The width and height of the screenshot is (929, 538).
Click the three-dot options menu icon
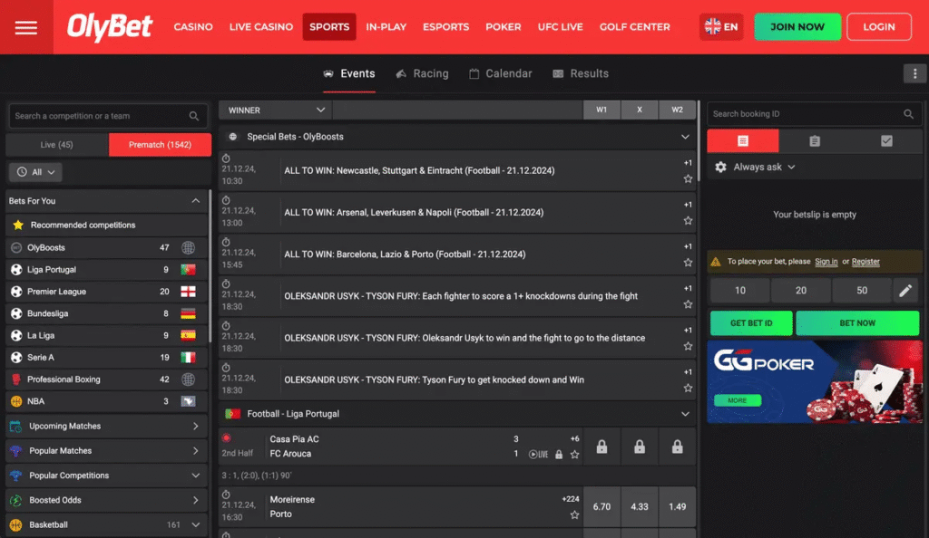[913, 74]
